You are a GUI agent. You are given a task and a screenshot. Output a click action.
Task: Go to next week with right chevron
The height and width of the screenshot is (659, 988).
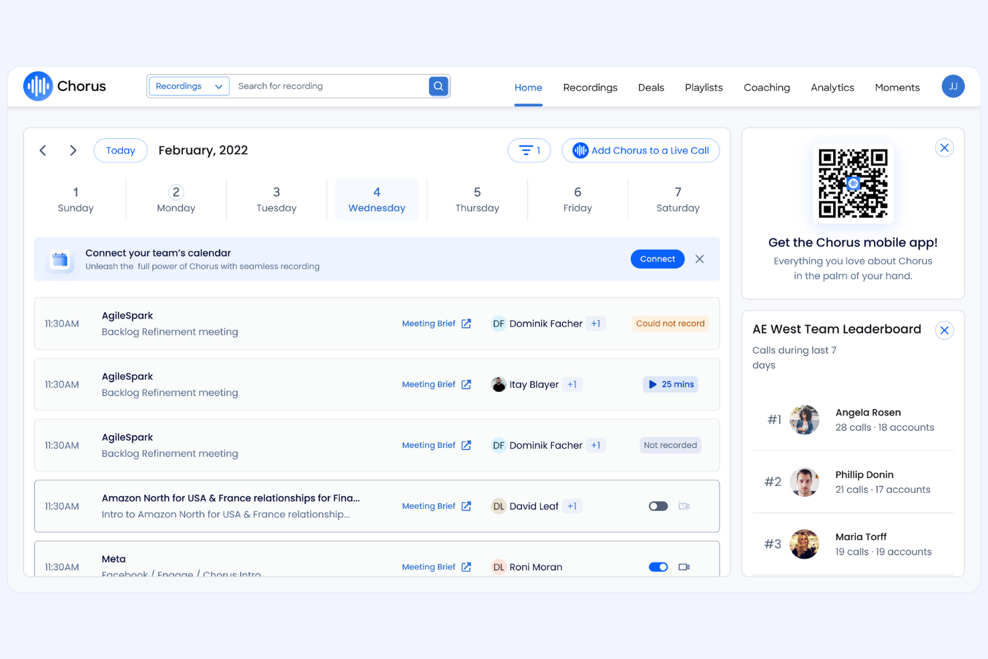pos(73,150)
